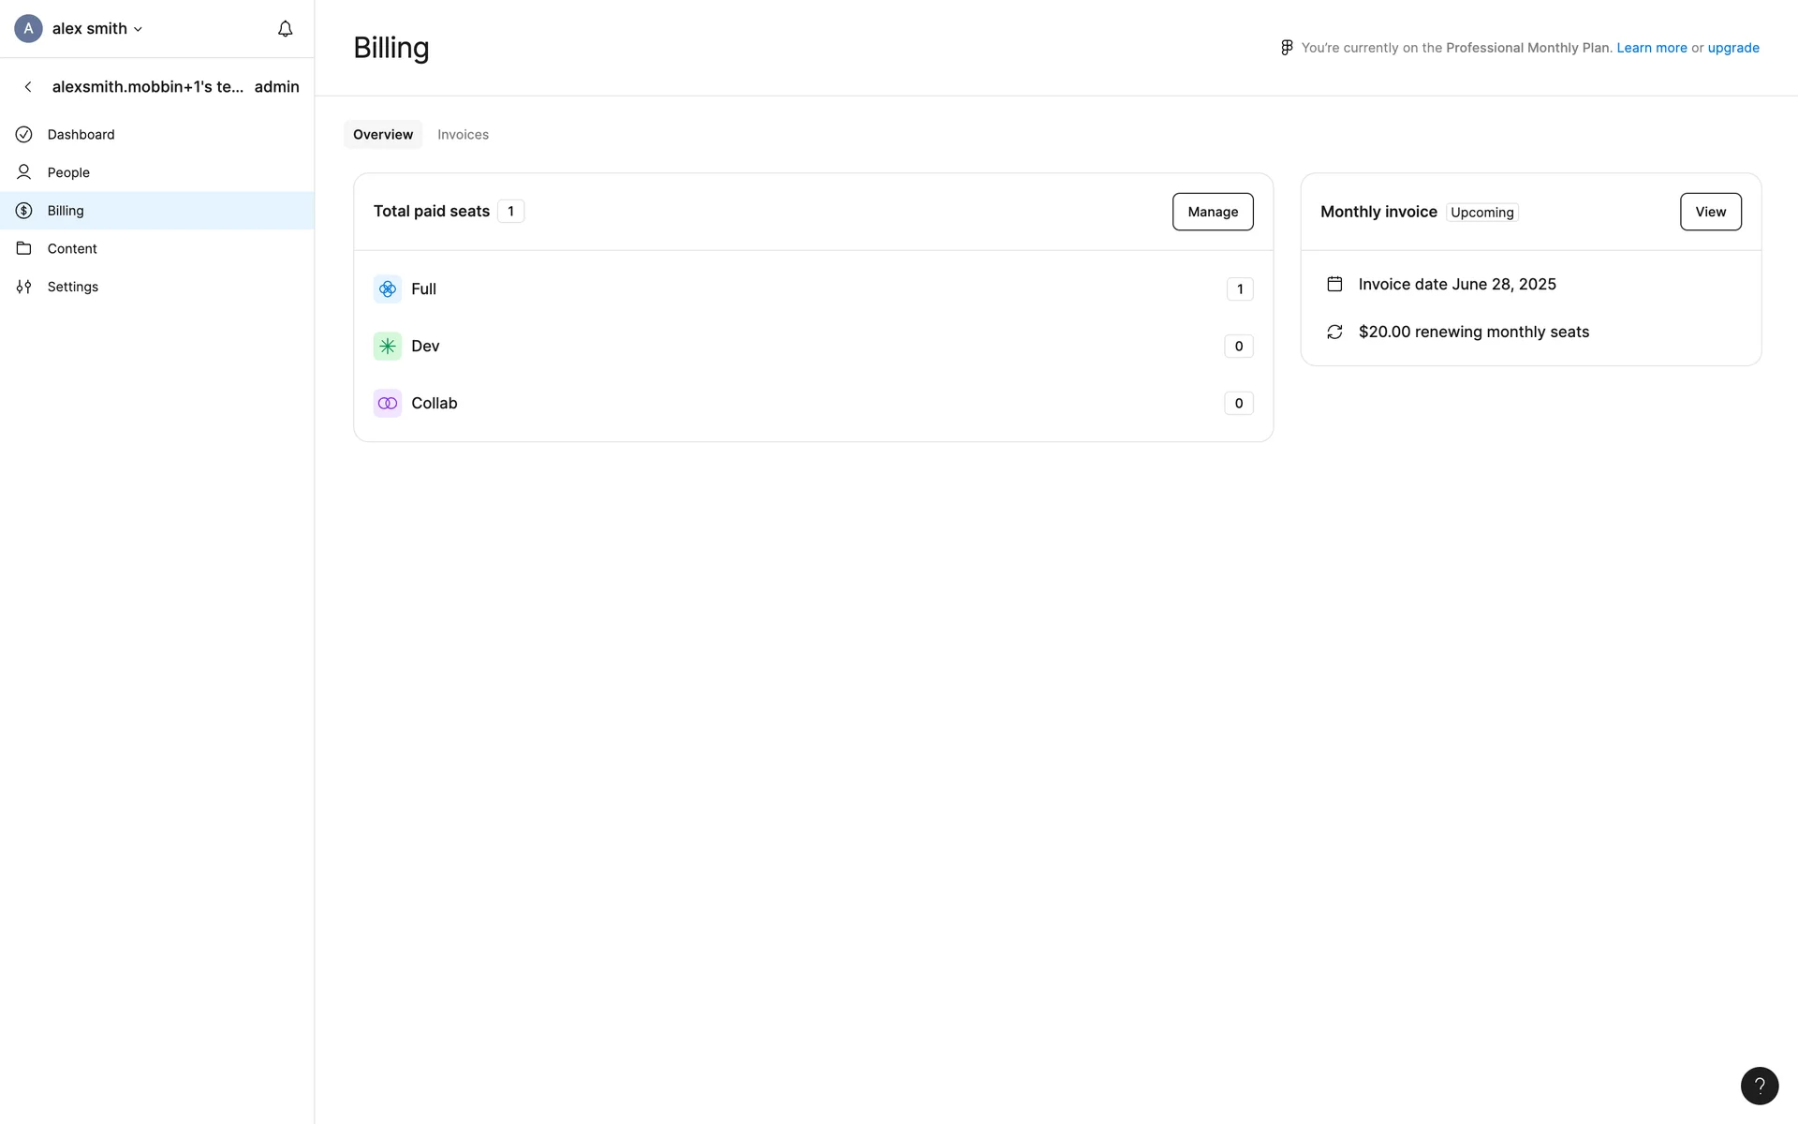Open the help question mark button

(x=1759, y=1086)
